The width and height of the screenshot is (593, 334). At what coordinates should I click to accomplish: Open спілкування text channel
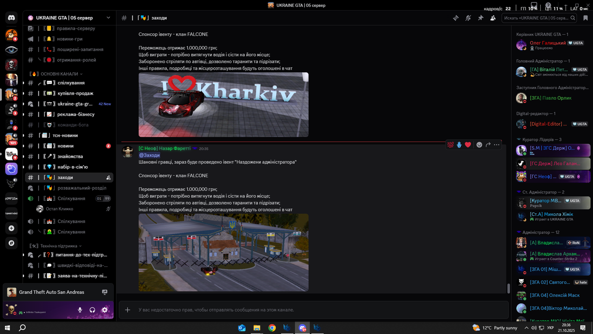click(x=69, y=83)
